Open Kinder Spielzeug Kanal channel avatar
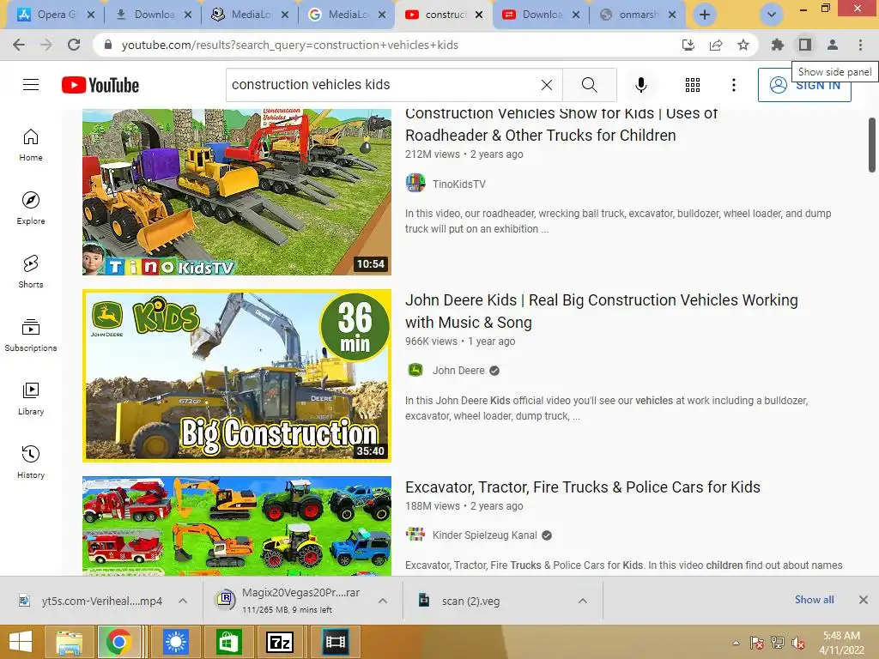879x659 pixels. pyautogui.click(x=415, y=535)
